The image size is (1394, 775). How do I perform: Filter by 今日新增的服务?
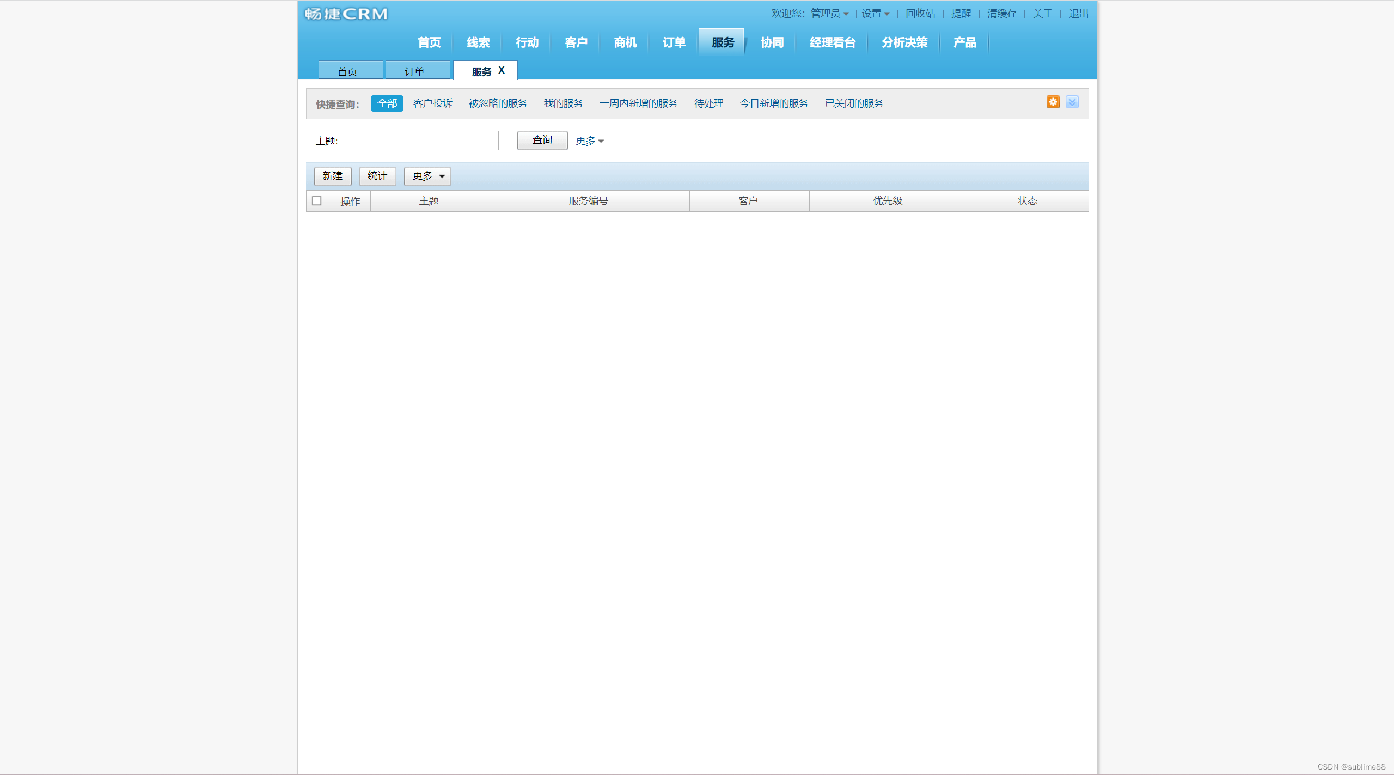[x=774, y=103]
